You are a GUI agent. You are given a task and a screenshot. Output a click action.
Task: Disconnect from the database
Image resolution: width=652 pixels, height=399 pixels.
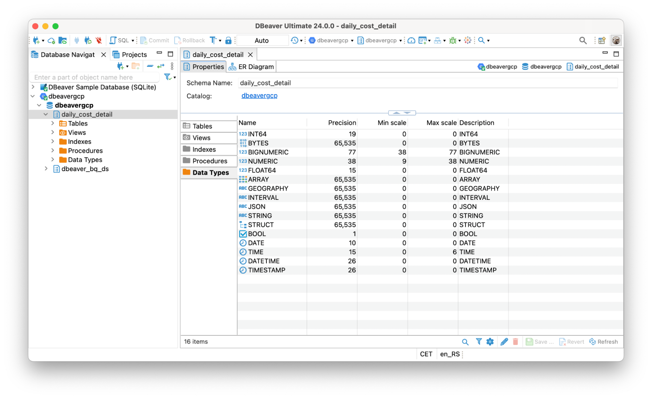tap(99, 40)
